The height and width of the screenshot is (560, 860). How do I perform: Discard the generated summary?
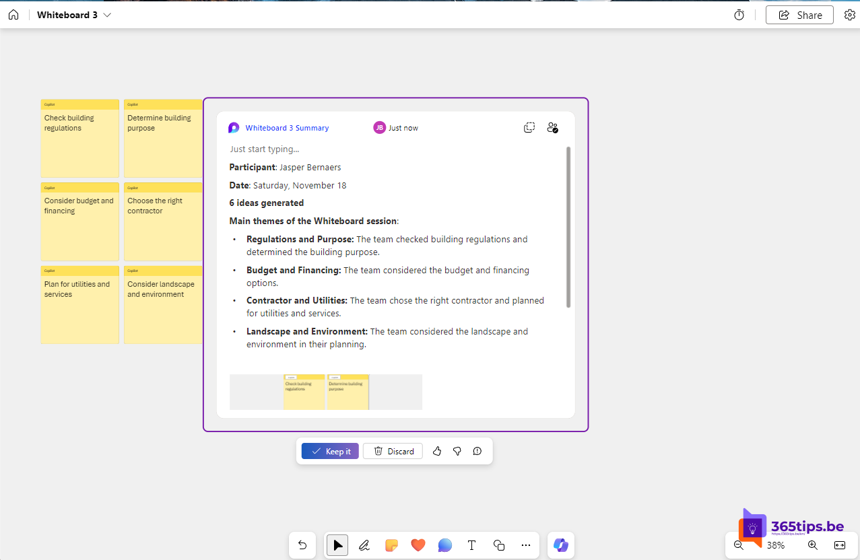click(x=393, y=451)
